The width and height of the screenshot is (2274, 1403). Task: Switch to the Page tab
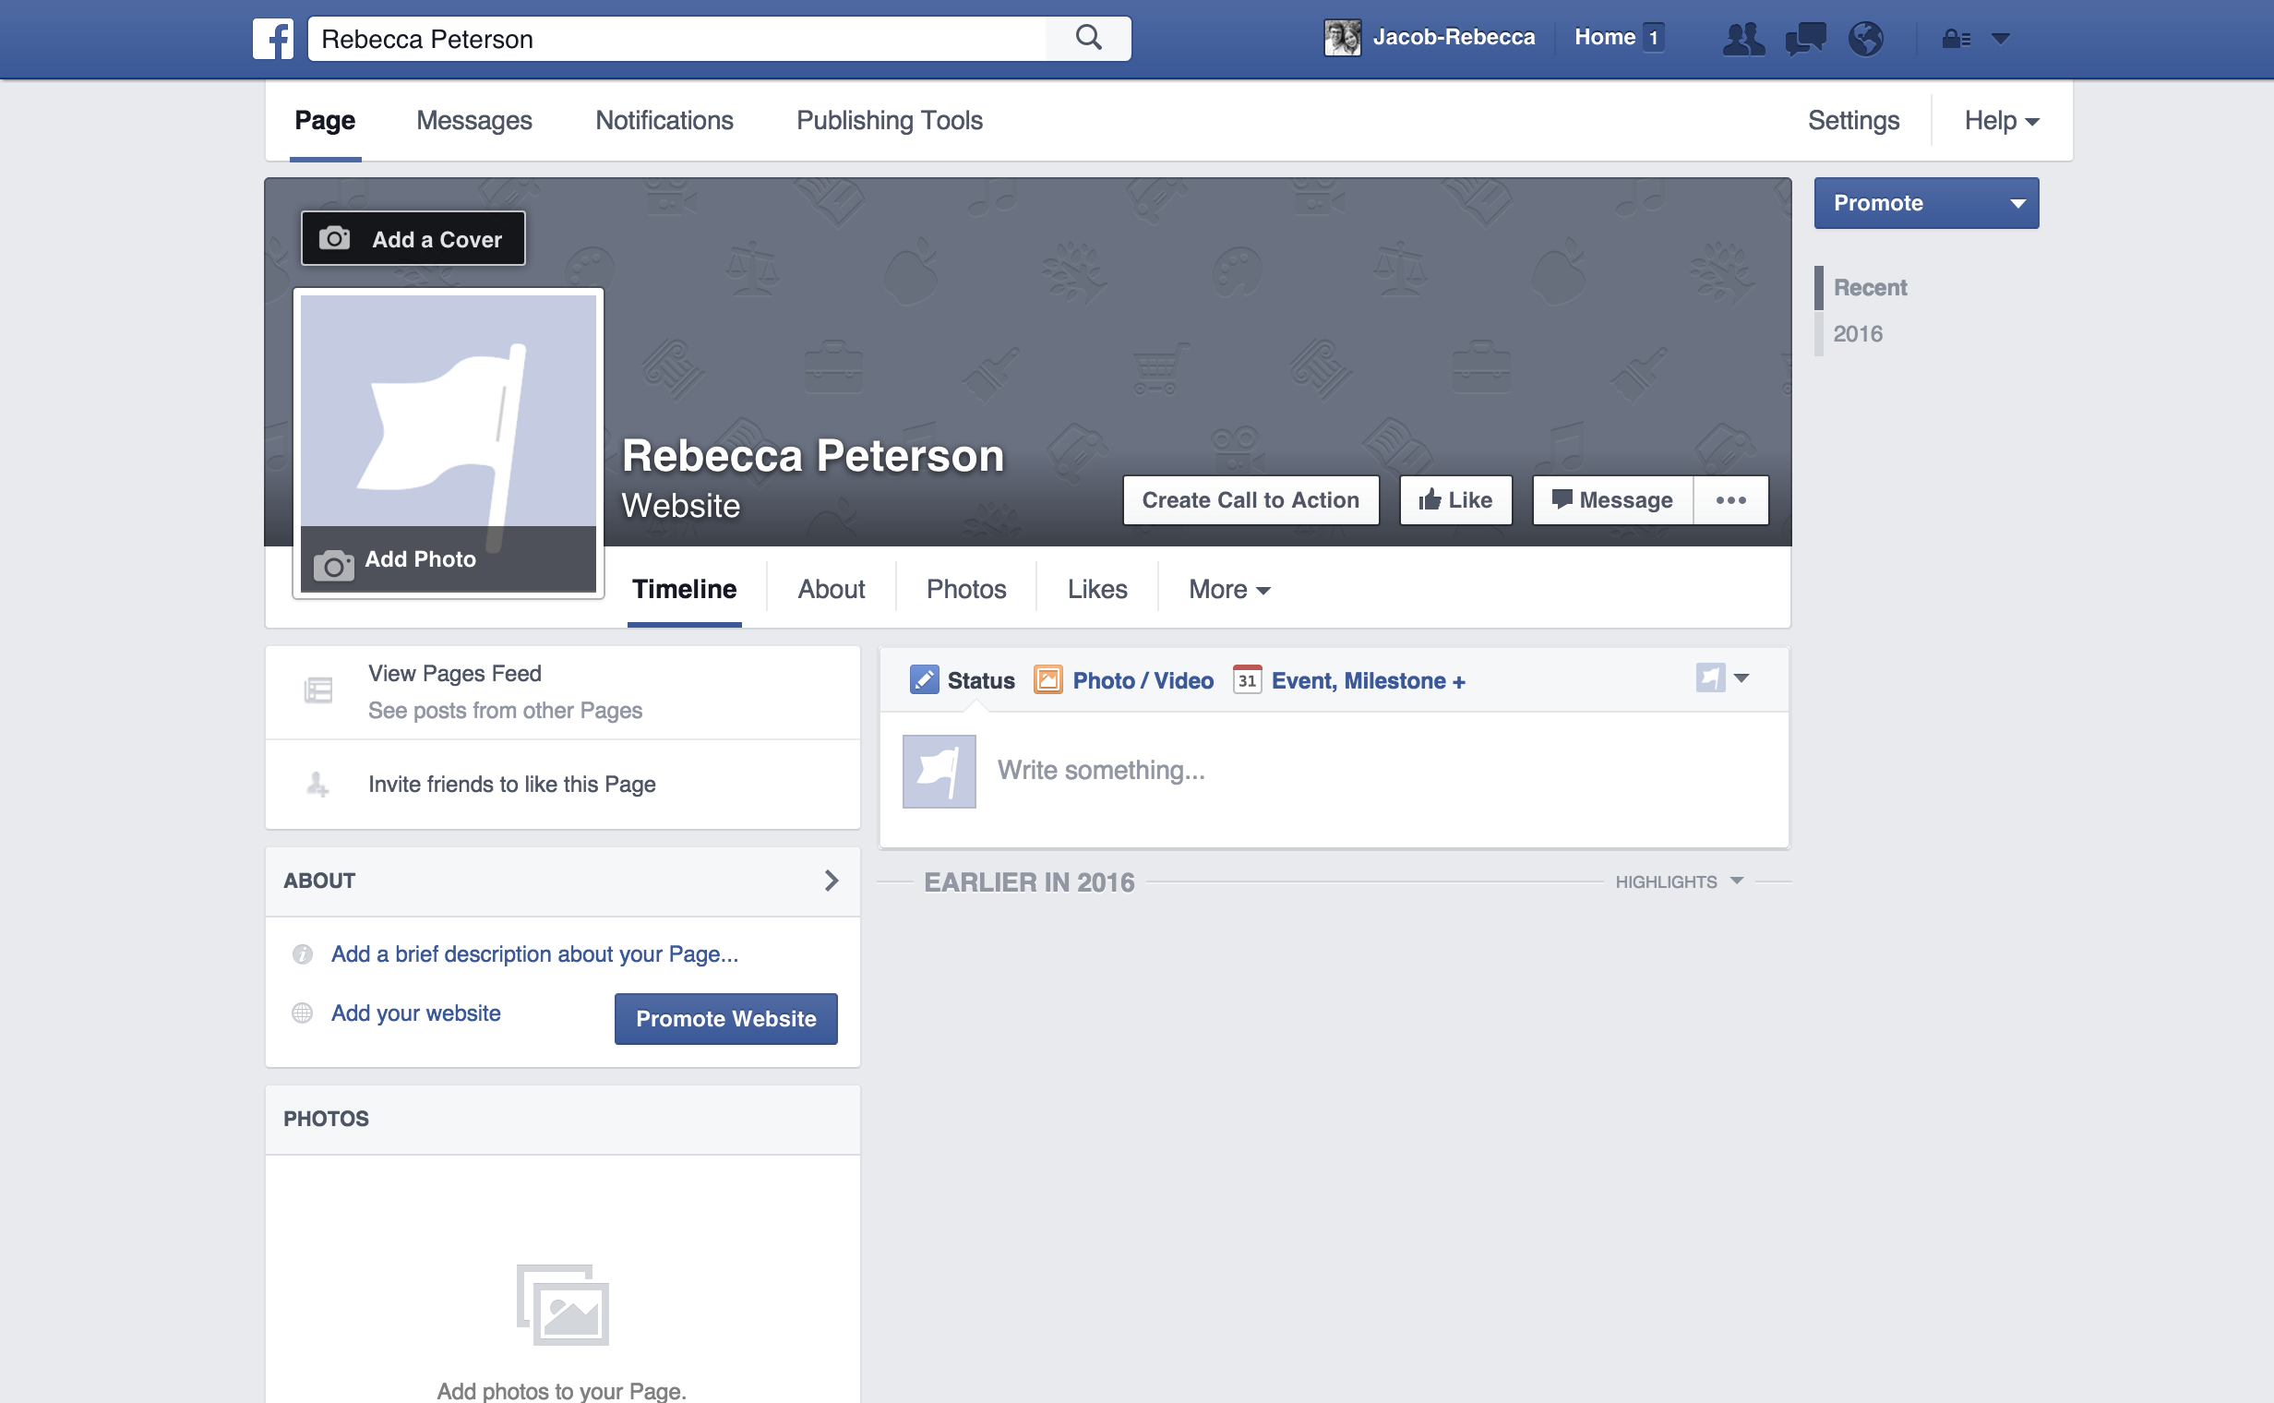(x=325, y=121)
